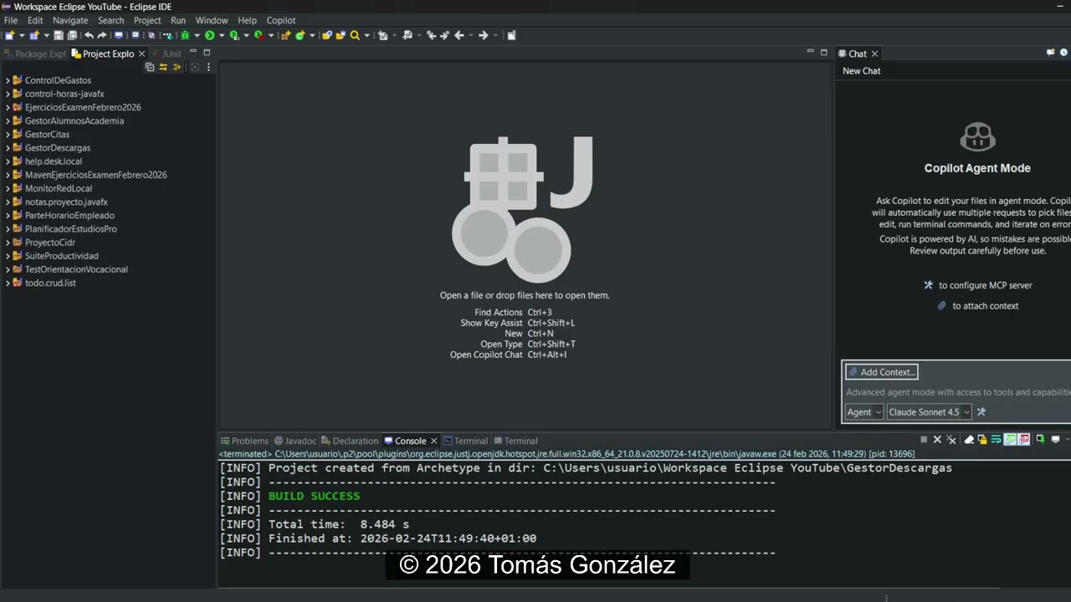The image size is (1071, 602).
Task: Click the Back navigation arrow in toolbar
Action: (459, 35)
